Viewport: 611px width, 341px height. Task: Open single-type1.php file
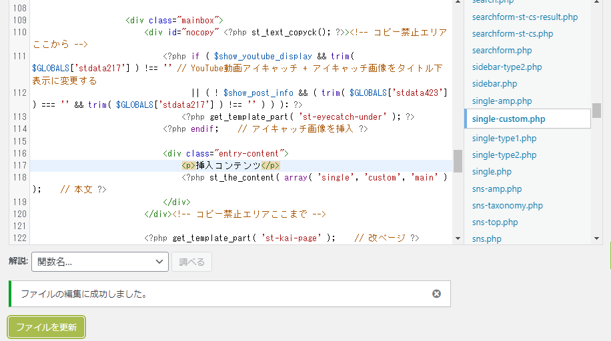pyautogui.click(x=504, y=138)
